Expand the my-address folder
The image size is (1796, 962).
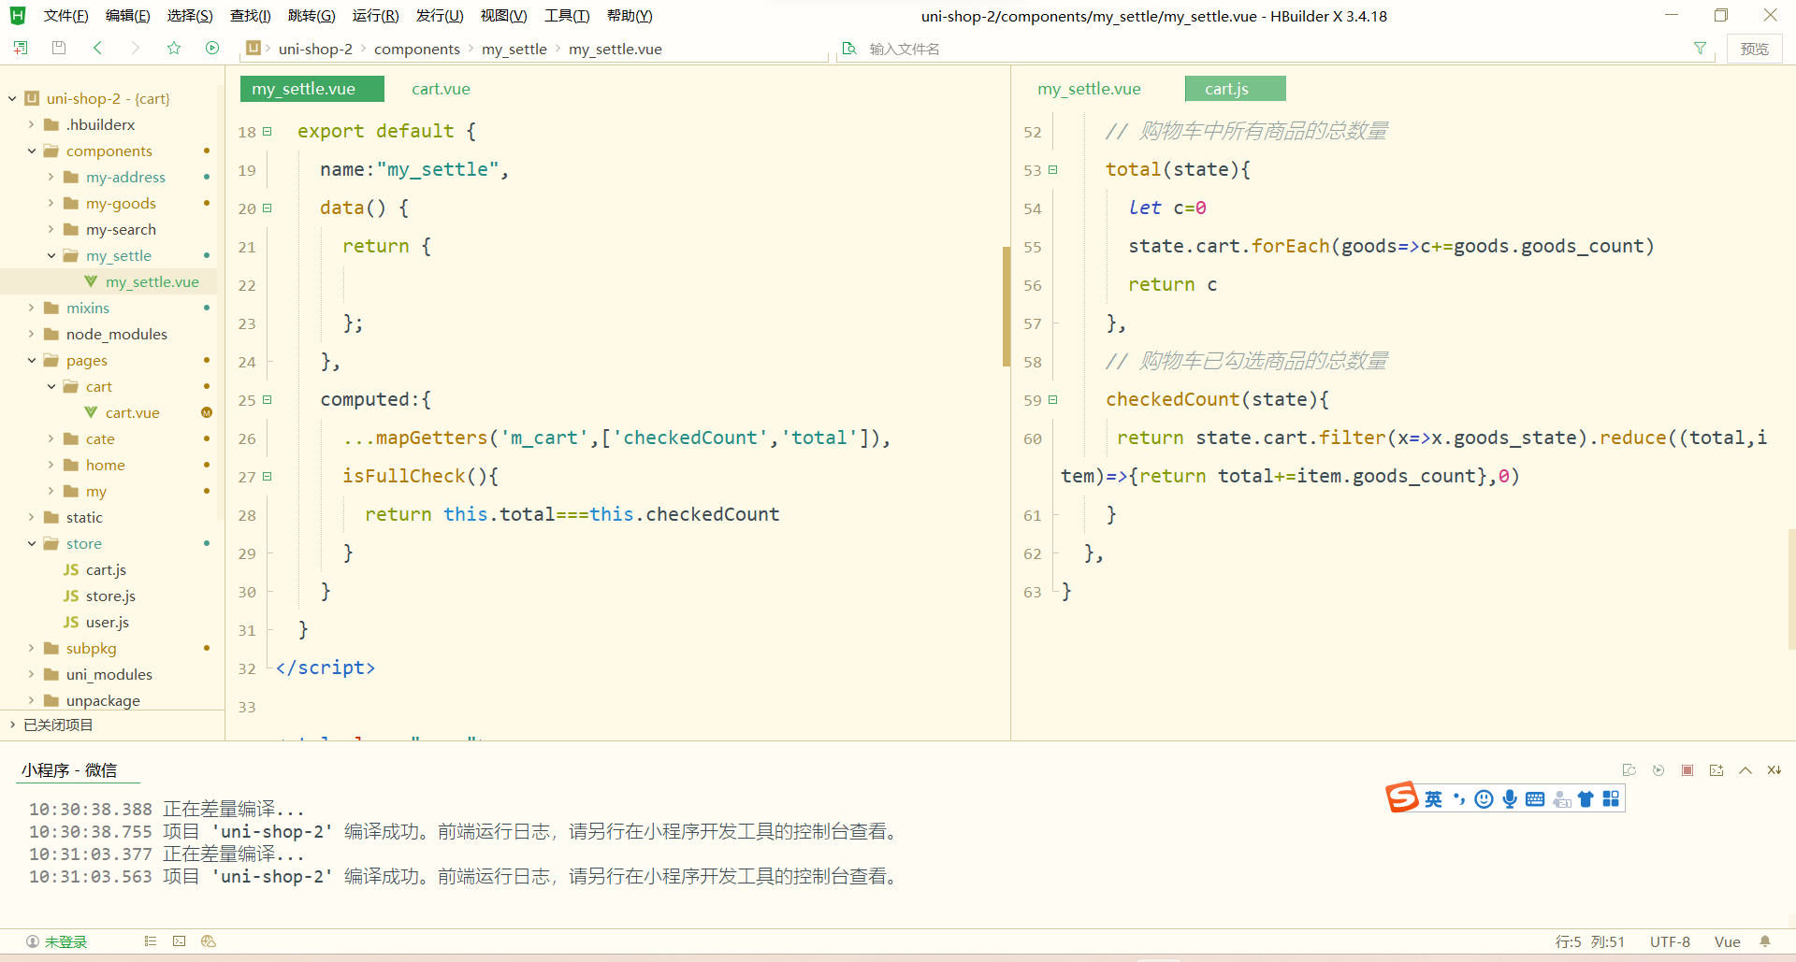[x=51, y=177]
